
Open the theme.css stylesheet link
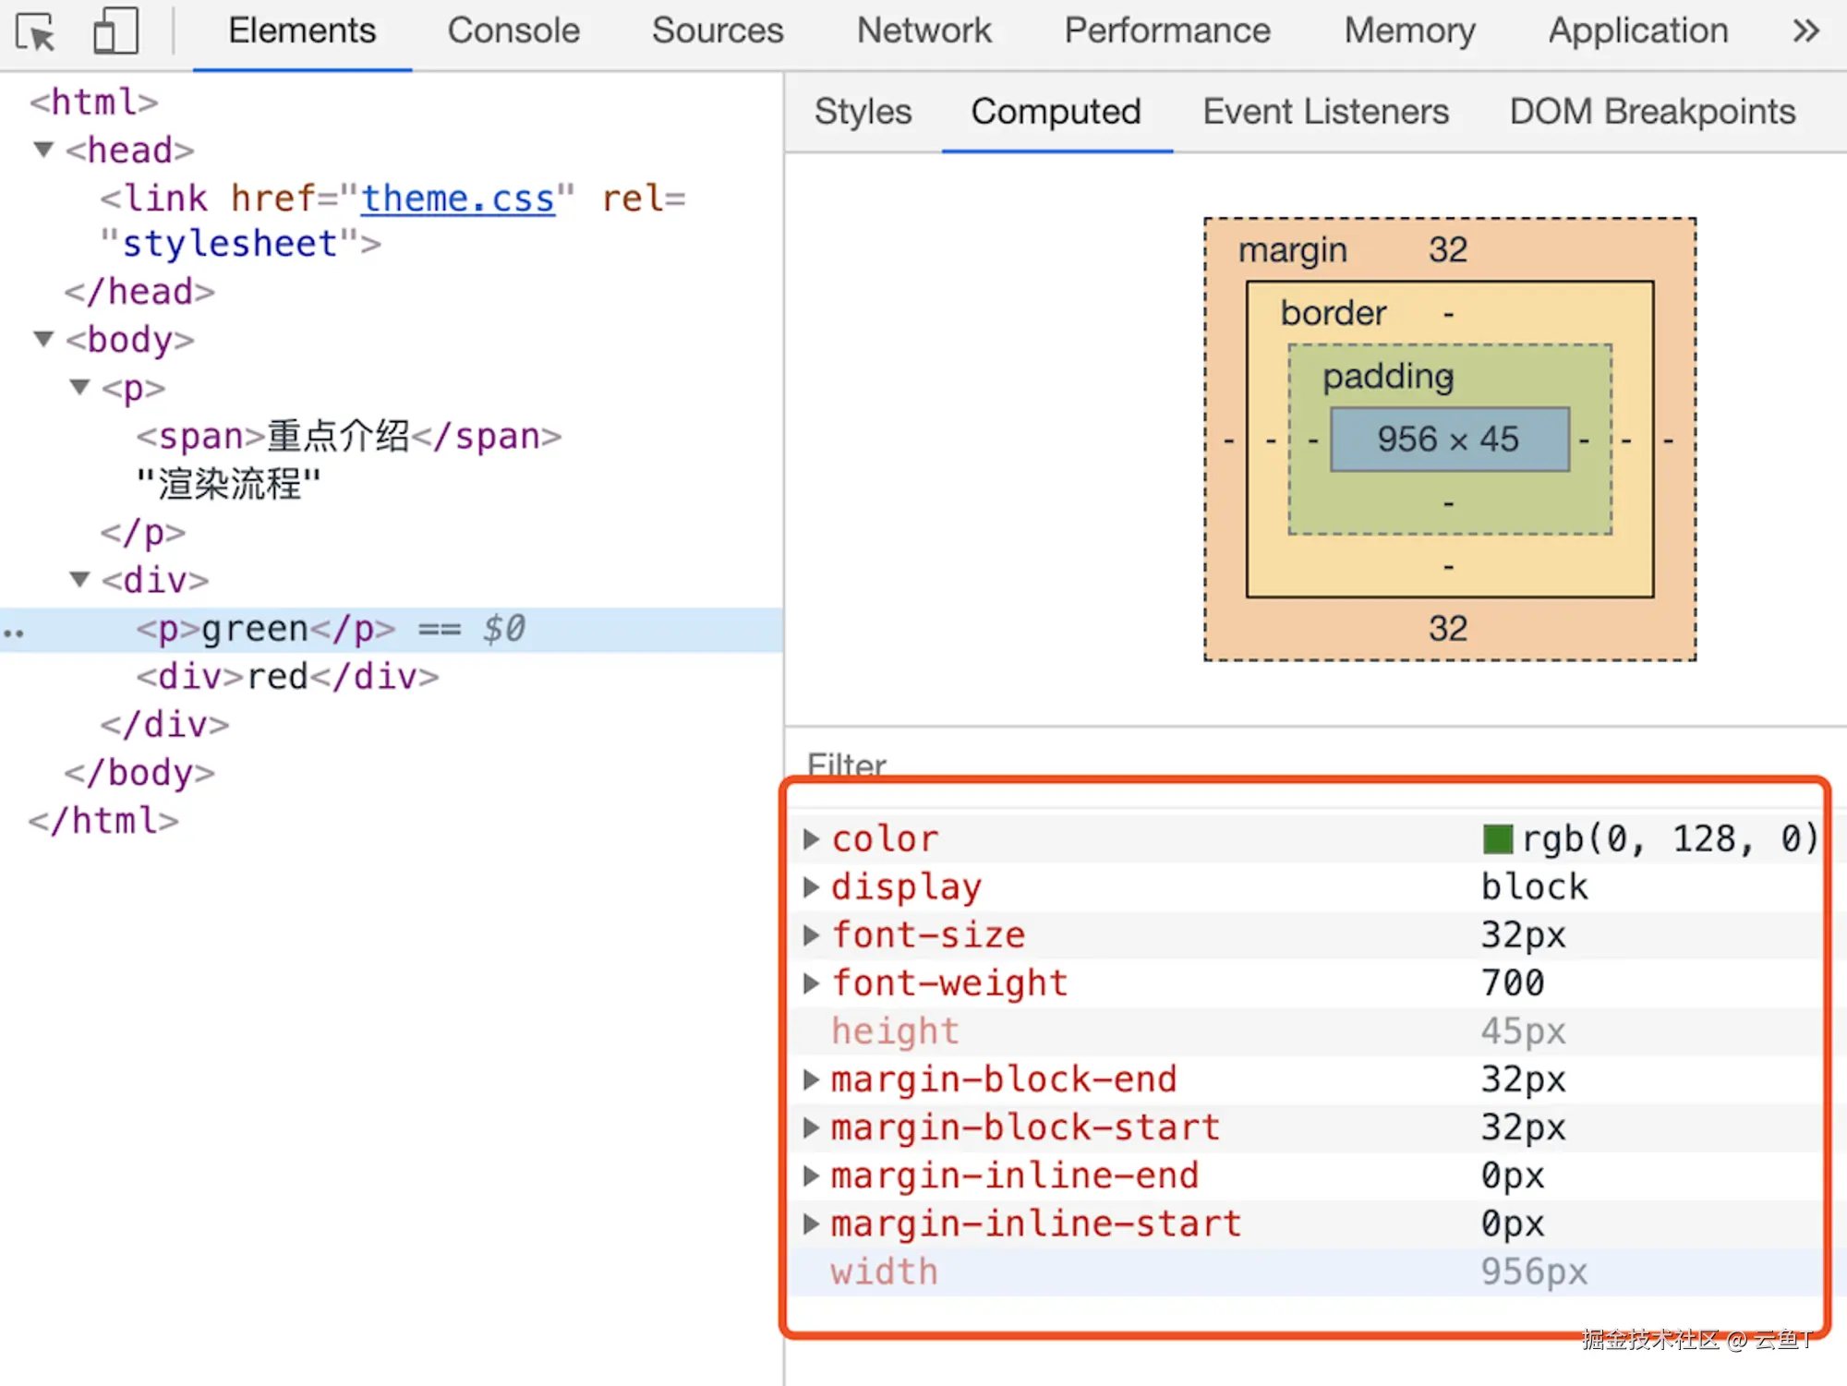458,198
